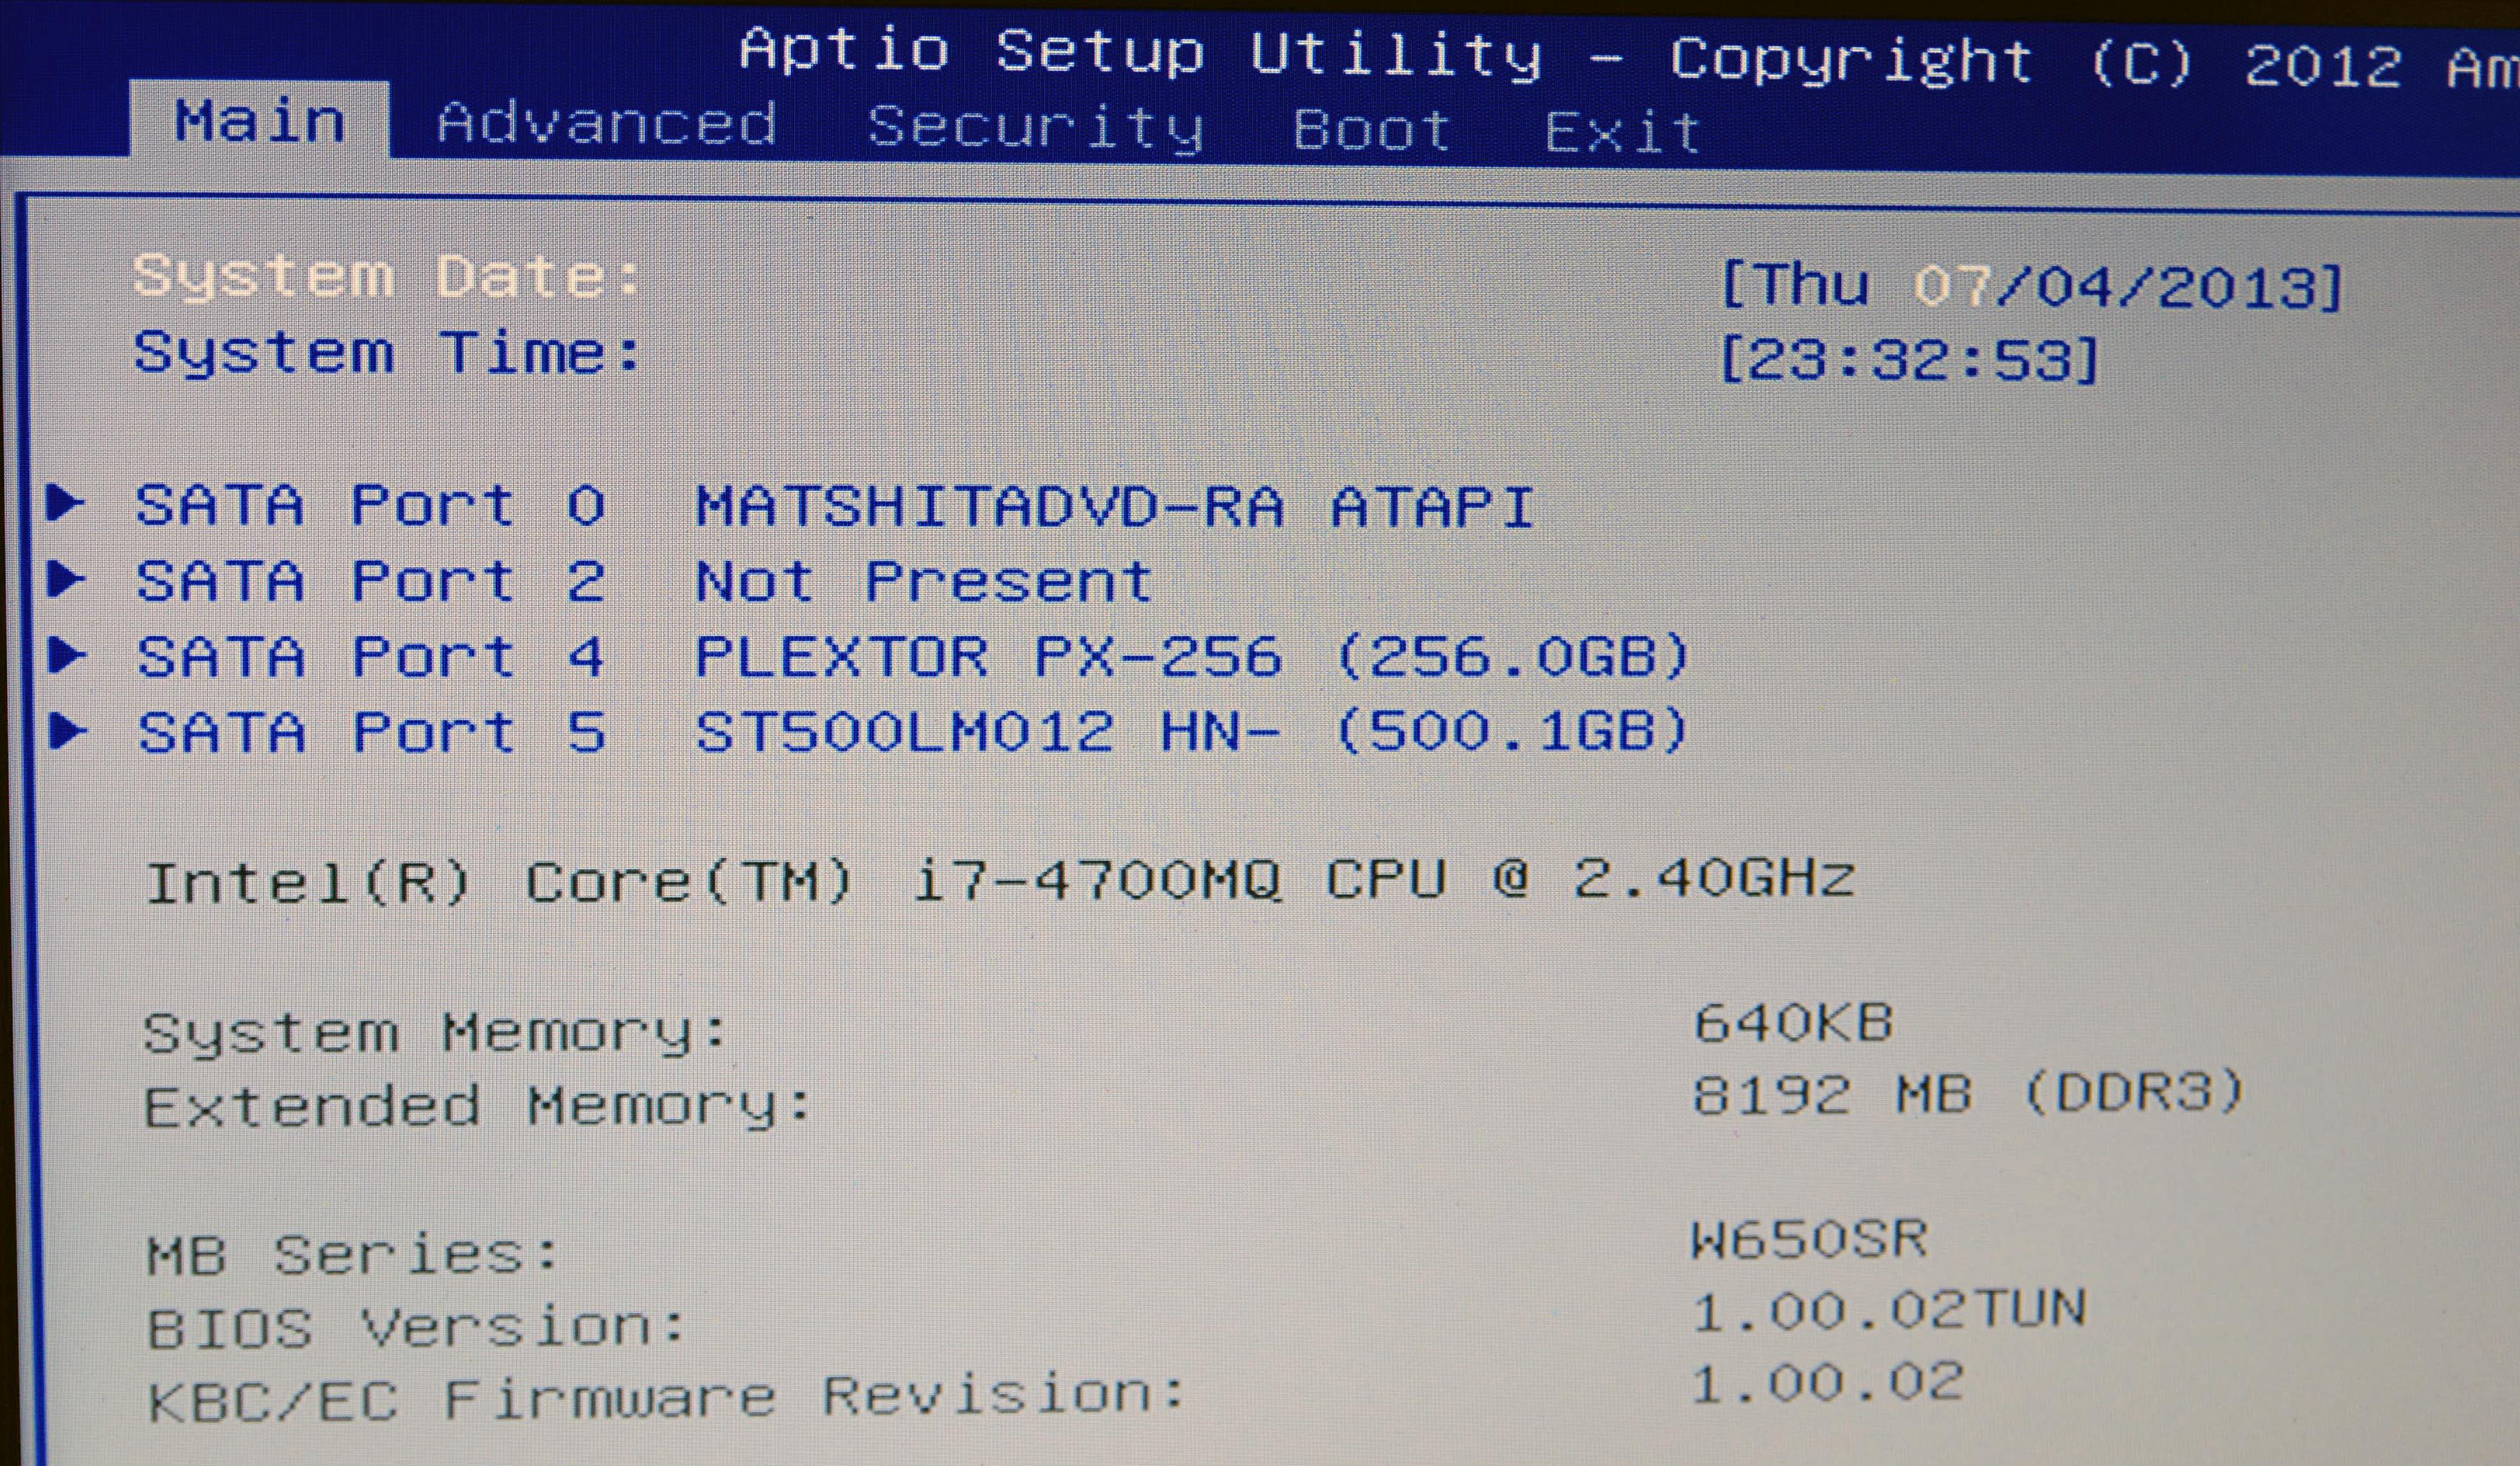The image size is (2520, 1466).
Task: Select the System Time value field
Action: pyautogui.click(x=1908, y=360)
